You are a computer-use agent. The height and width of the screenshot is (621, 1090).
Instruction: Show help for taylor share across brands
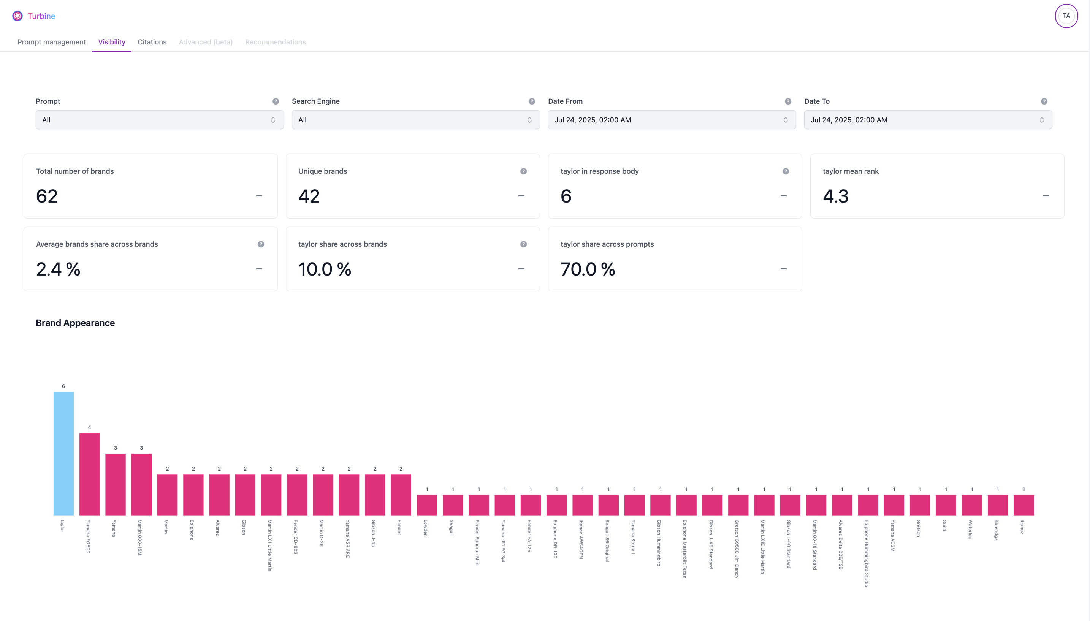(523, 244)
